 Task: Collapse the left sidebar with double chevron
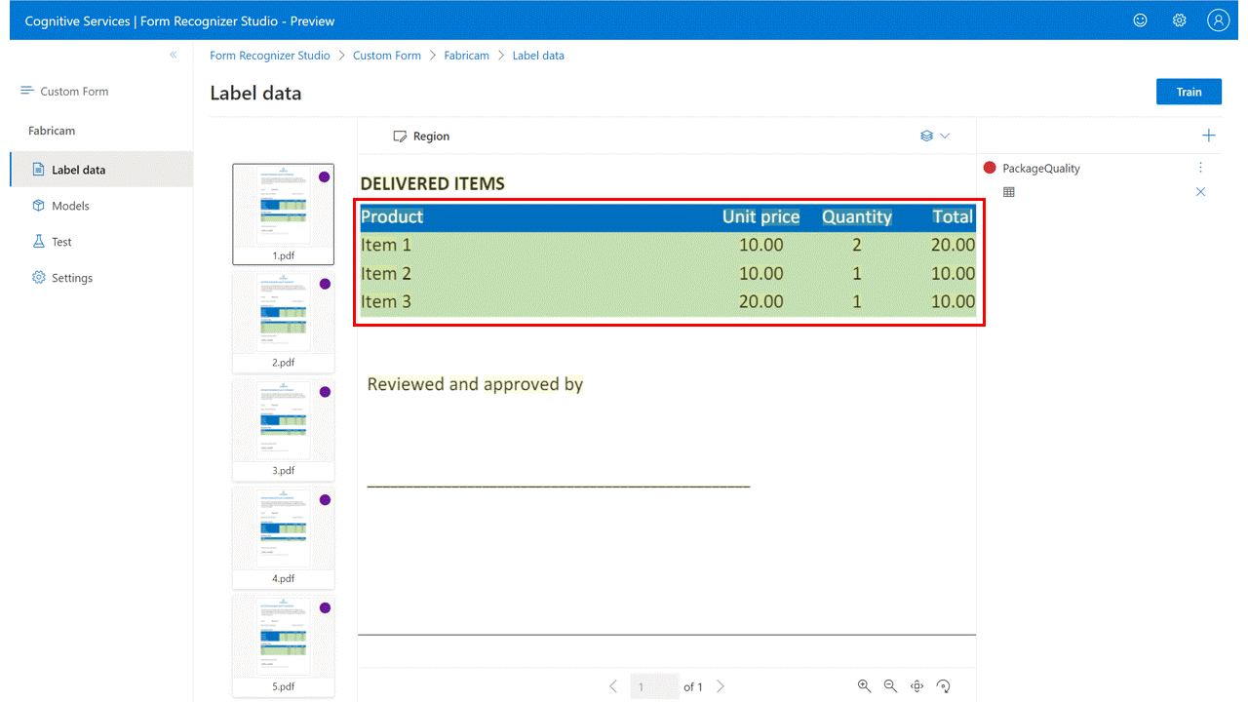[174, 55]
